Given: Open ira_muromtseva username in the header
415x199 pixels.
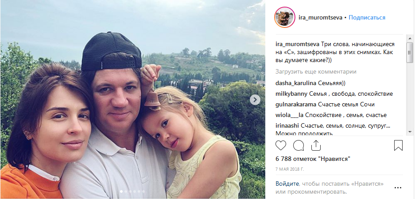Looking at the screenshot, I should pyautogui.click(x=320, y=18).
